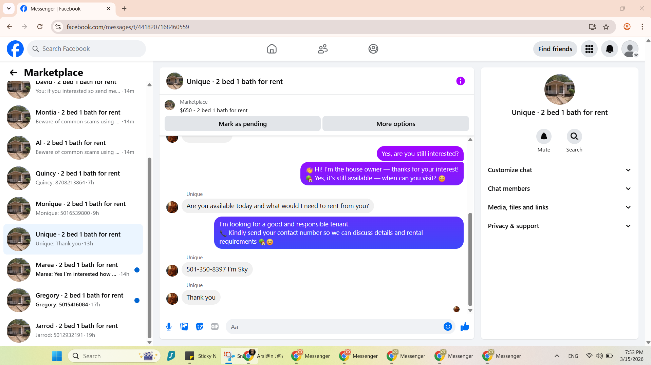Search in conversation using magnifier icon
This screenshot has width=651, height=365.
point(574,137)
